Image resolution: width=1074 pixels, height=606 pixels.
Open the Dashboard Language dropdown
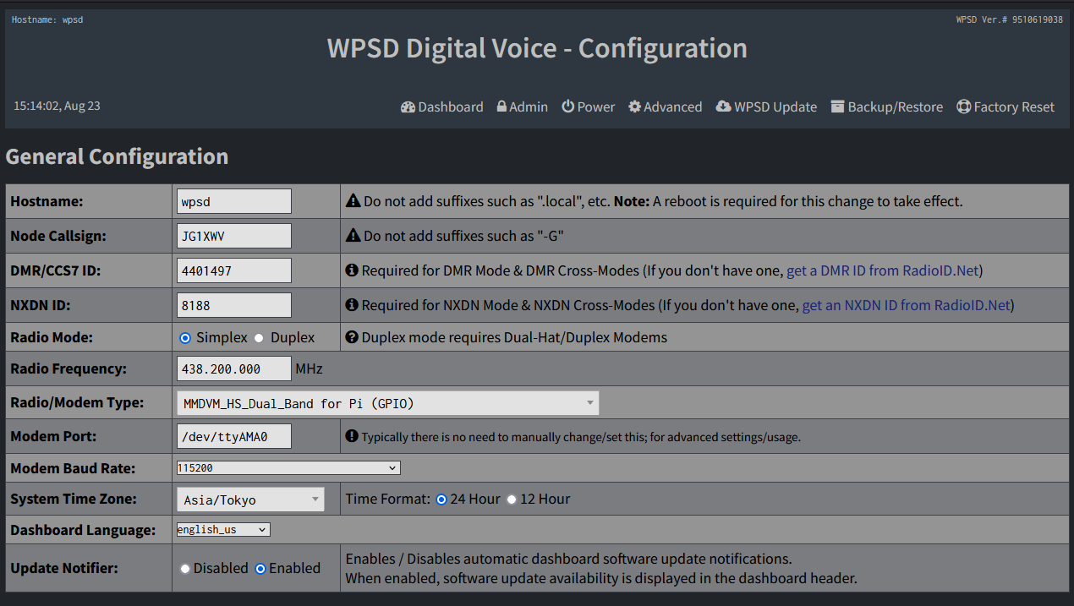point(223,530)
